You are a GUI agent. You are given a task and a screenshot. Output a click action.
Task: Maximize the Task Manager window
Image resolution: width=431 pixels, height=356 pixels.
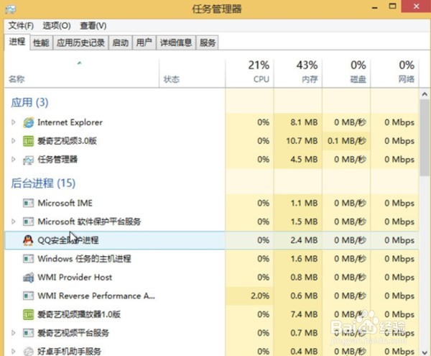392,6
